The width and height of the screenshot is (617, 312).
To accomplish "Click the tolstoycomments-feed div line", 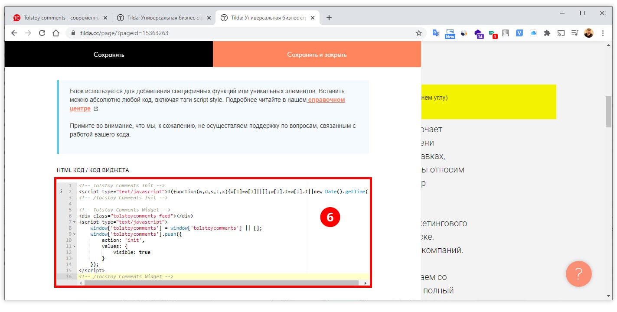I will pos(136,216).
